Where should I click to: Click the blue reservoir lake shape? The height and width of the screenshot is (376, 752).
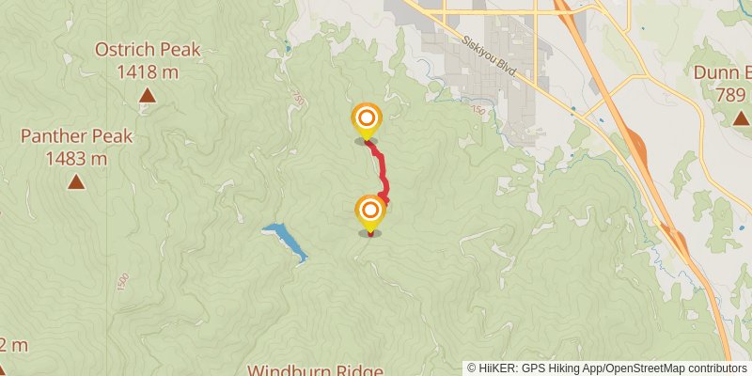(286, 243)
